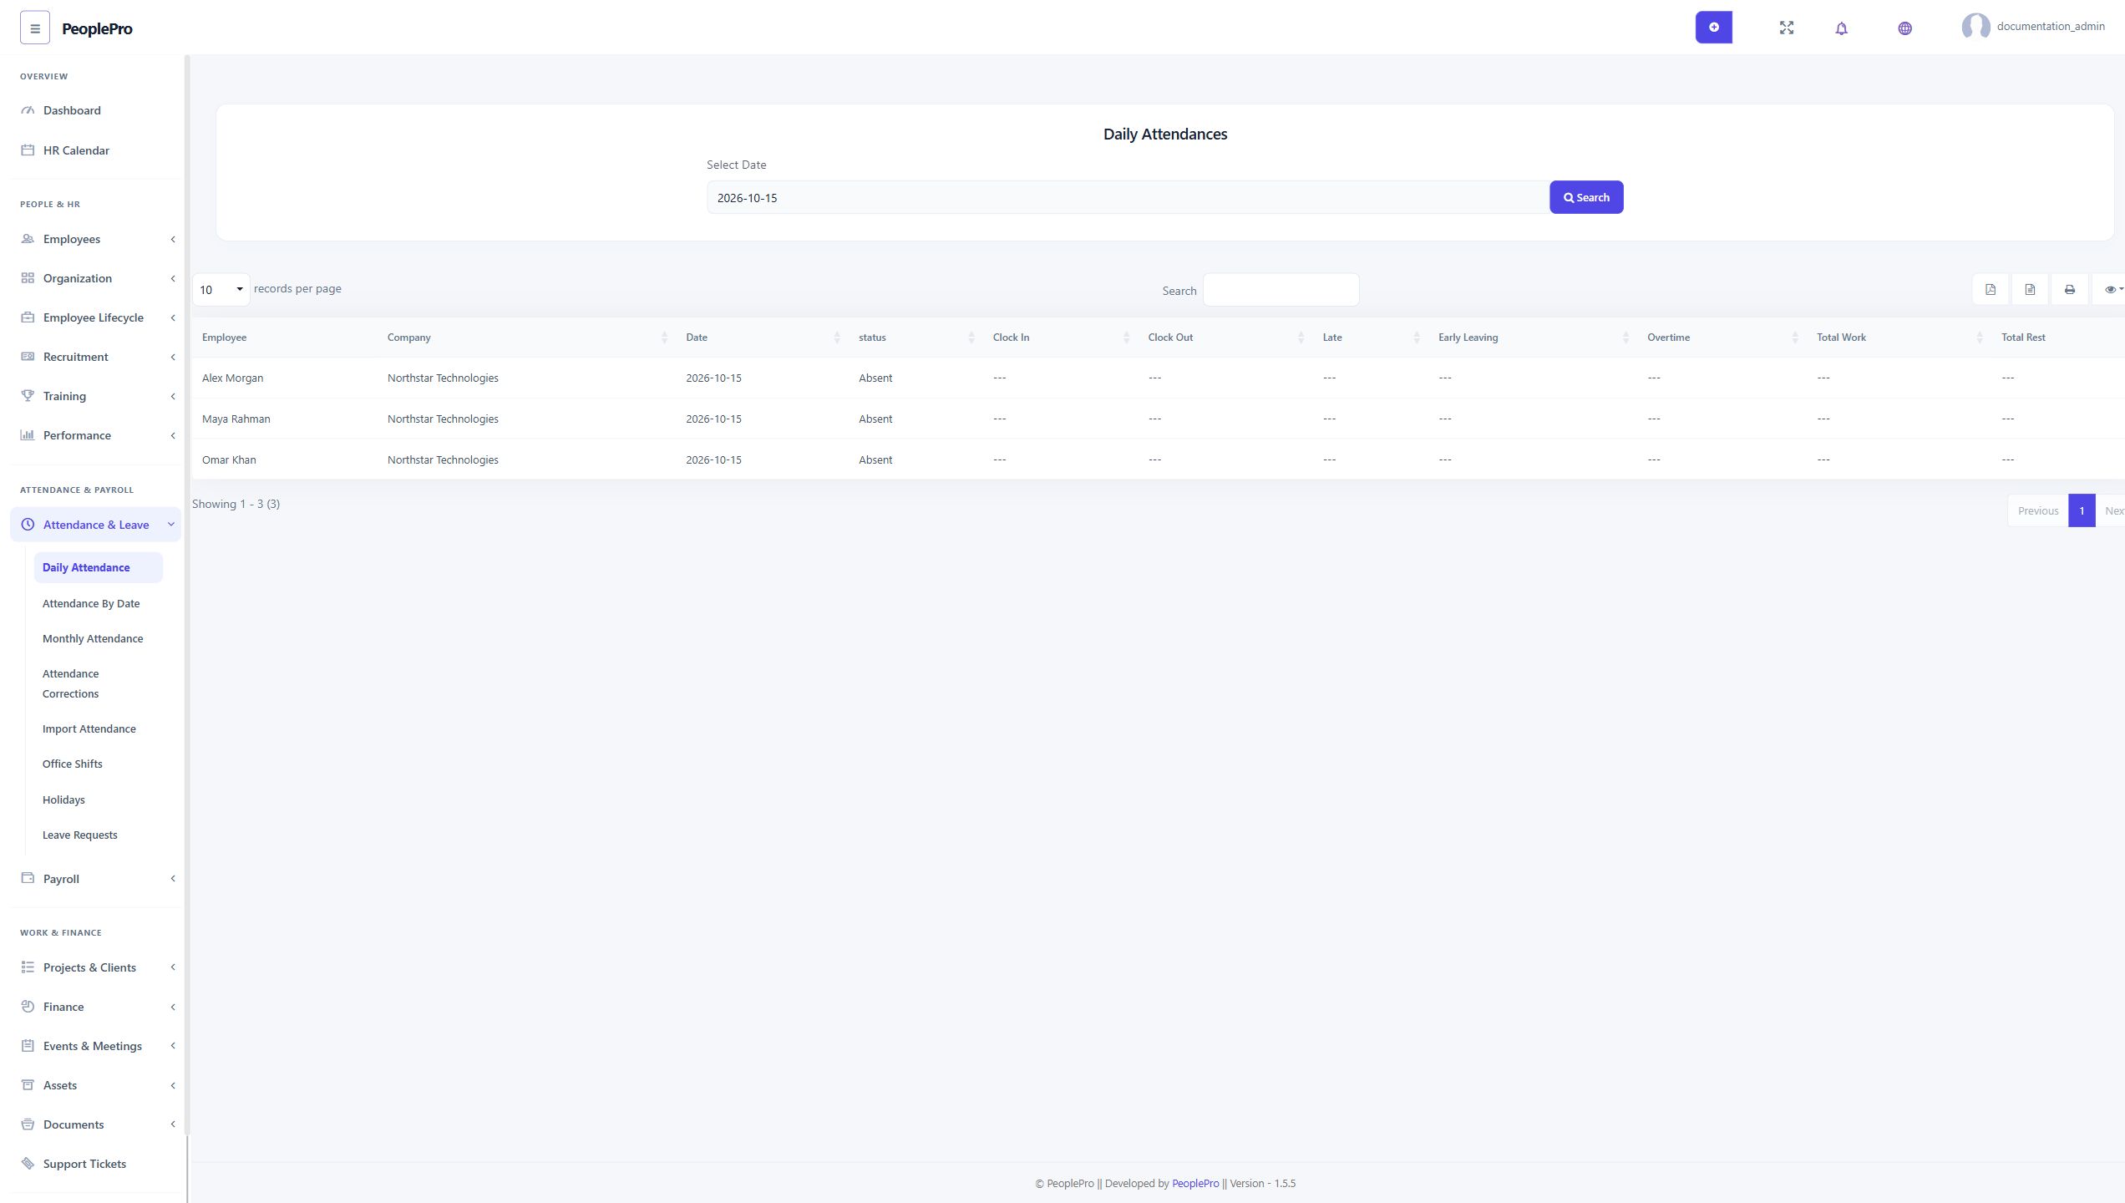Viewport: 2125px width, 1203px height.
Task: Toggle the hamburger sidebar menu button
Action: tap(34, 28)
